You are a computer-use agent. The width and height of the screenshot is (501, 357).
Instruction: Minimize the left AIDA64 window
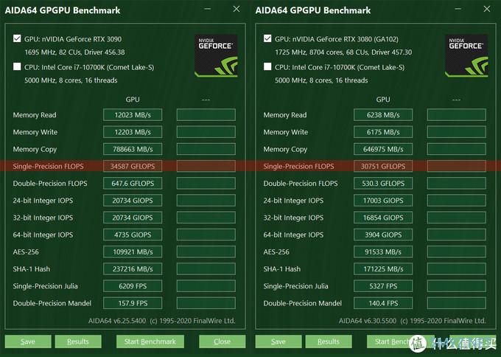click(x=208, y=9)
